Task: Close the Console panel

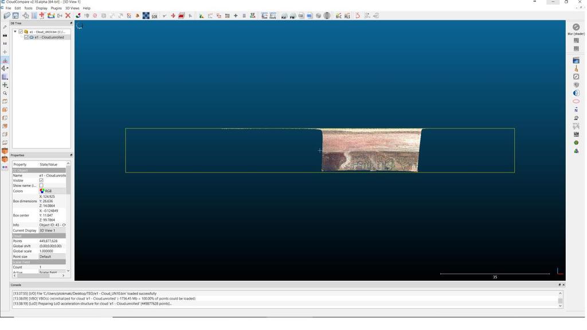Action: 563,285
